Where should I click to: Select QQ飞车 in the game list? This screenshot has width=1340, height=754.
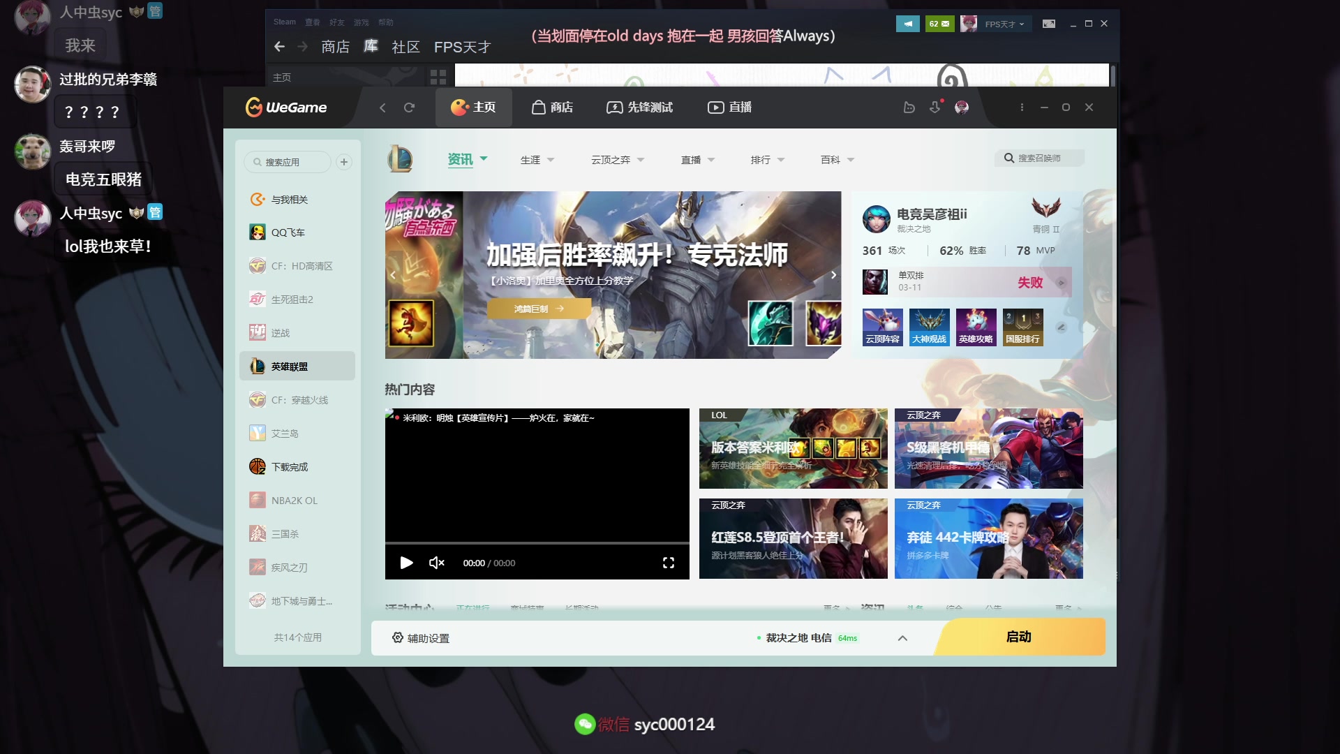297,232
